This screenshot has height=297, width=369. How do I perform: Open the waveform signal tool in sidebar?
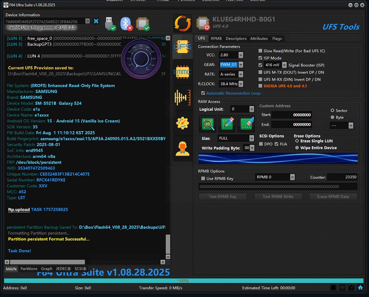coord(182,97)
